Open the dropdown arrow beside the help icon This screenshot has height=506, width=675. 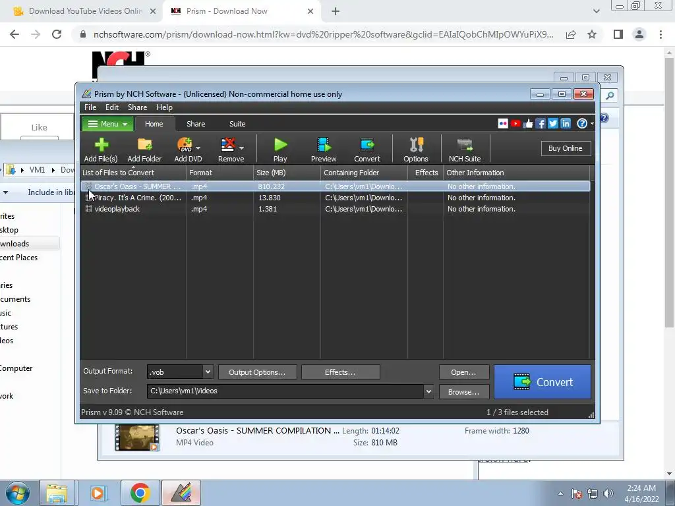click(593, 124)
